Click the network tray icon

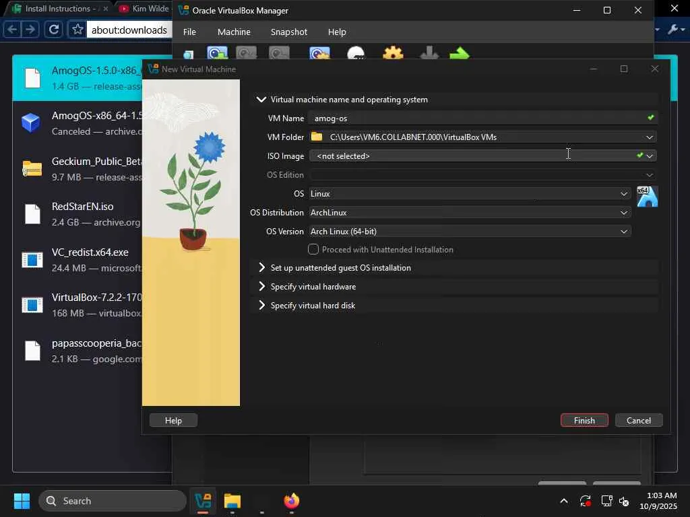point(606,501)
